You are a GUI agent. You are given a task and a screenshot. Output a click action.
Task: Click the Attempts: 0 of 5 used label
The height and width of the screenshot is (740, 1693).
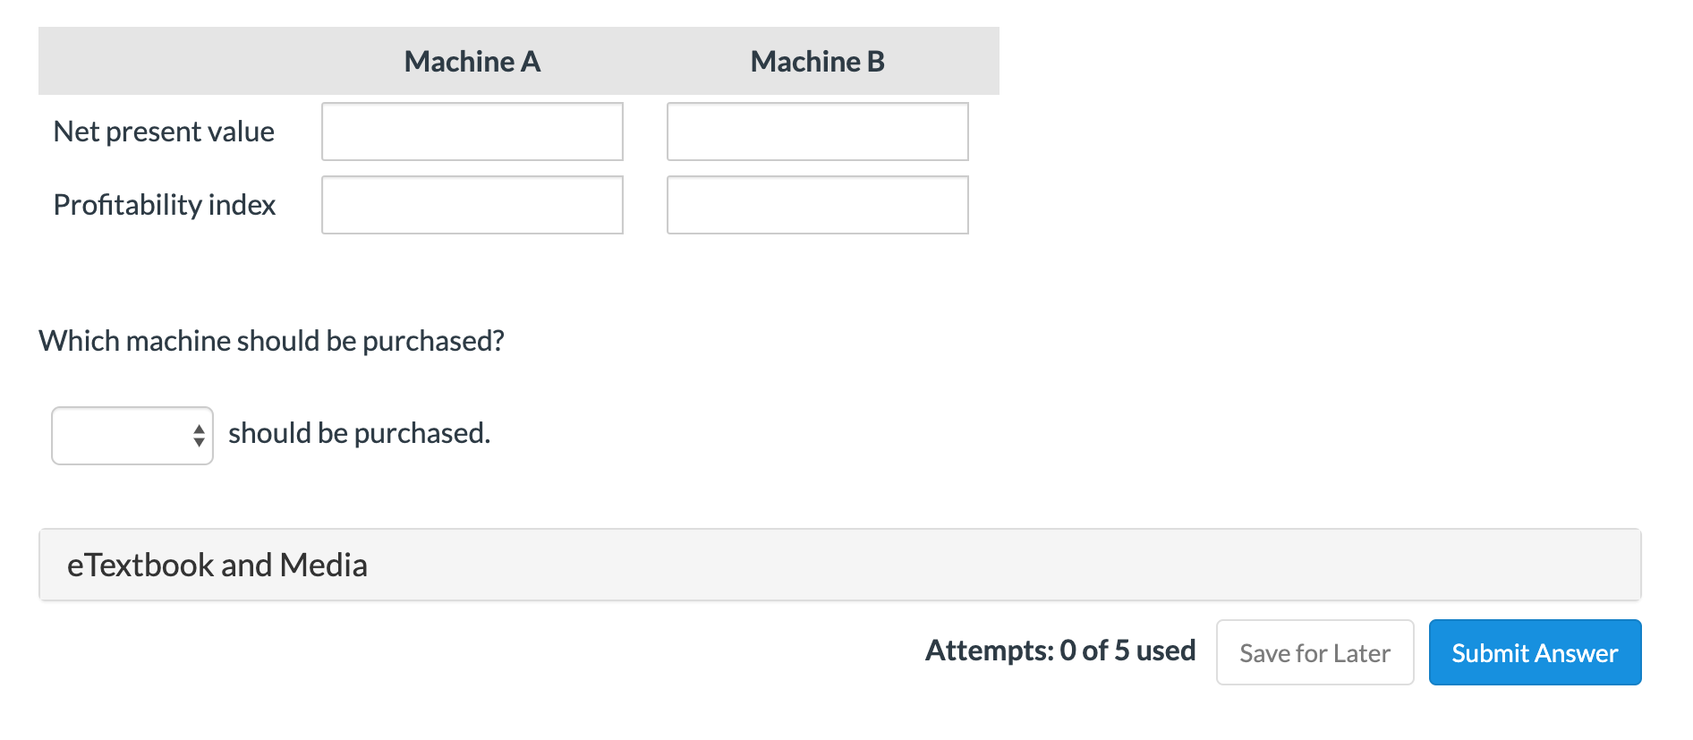click(x=1059, y=651)
